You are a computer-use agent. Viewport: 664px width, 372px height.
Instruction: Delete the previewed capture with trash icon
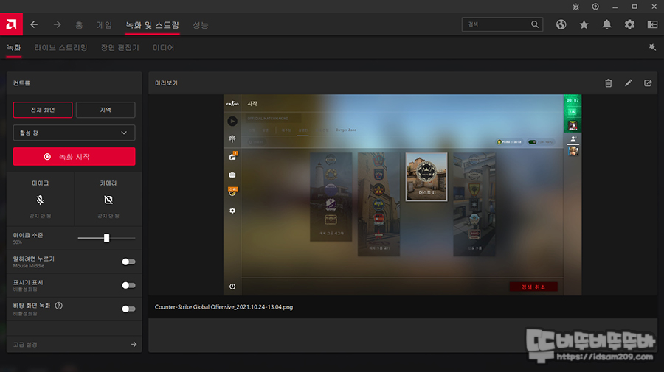pos(609,83)
